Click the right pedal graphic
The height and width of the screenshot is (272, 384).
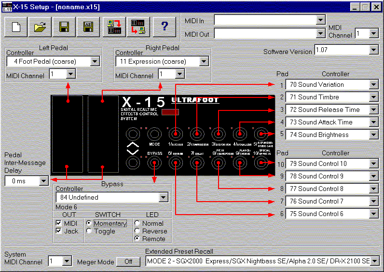tap(103, 134)
